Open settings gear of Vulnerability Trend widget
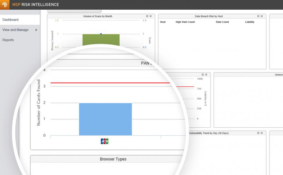The width and height of the screenshot is (283, 175). 258,133
